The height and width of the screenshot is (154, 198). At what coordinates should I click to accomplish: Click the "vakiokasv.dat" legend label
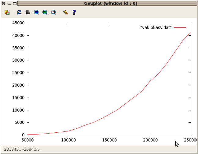pos(156,27)
